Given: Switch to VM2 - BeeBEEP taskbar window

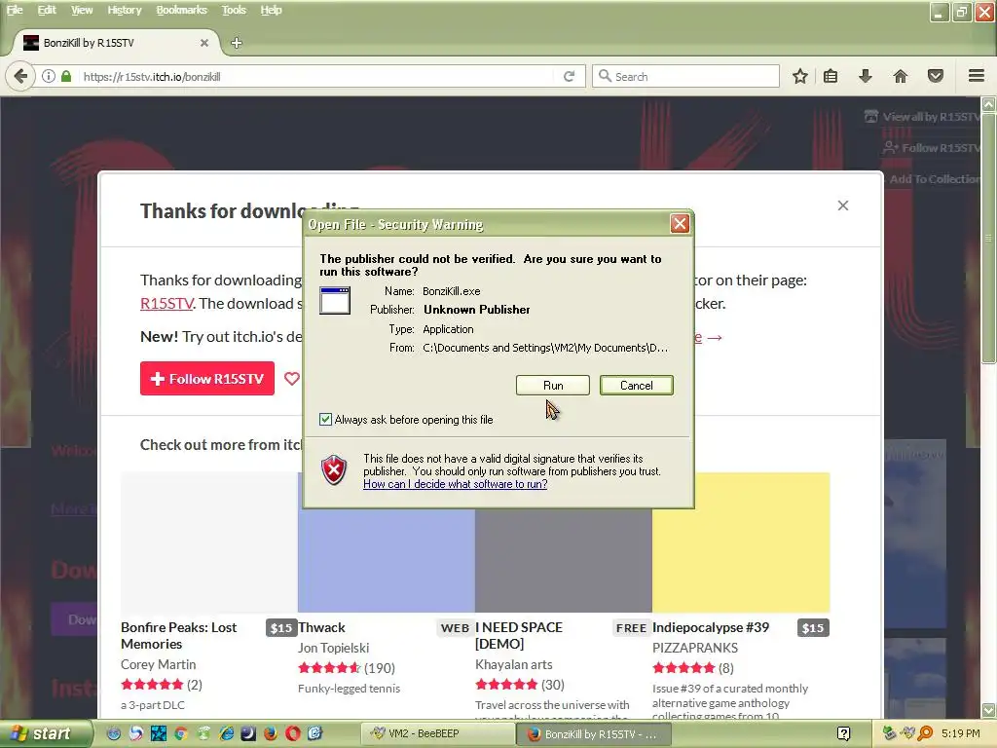Looking at the screenshot, I should pos(437,733).
